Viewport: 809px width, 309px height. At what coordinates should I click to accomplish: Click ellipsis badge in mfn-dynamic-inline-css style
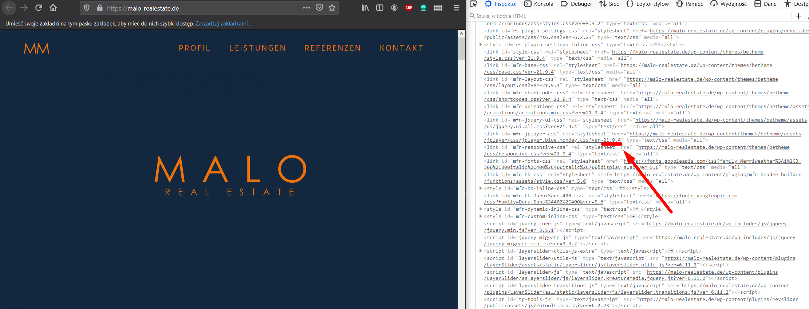tap(636, 209)
